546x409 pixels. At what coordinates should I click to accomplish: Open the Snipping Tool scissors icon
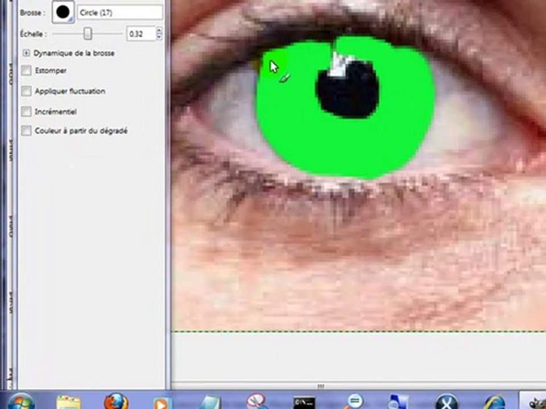coord(257,402)
